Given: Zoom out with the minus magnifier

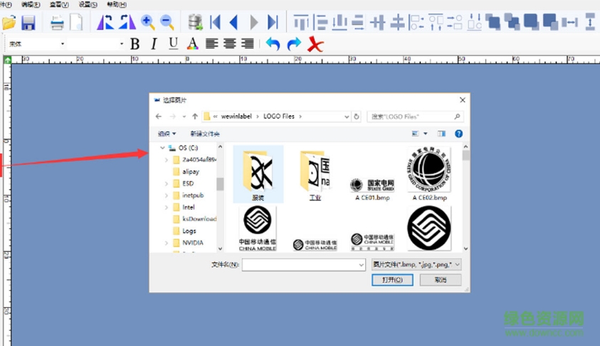Looking at the screenshot, I should click(x=167, y=22).
